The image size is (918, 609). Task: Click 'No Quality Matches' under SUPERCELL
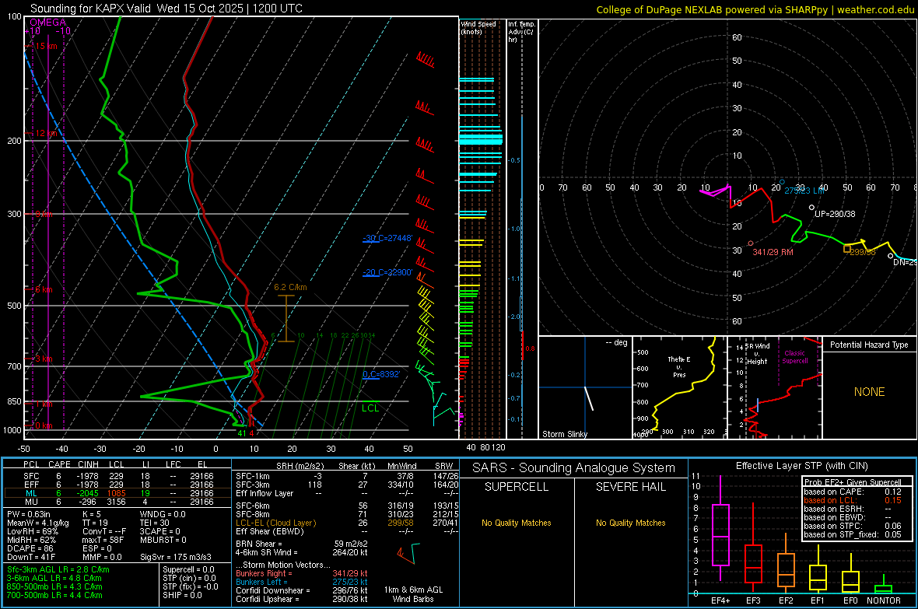click(517, 523)
